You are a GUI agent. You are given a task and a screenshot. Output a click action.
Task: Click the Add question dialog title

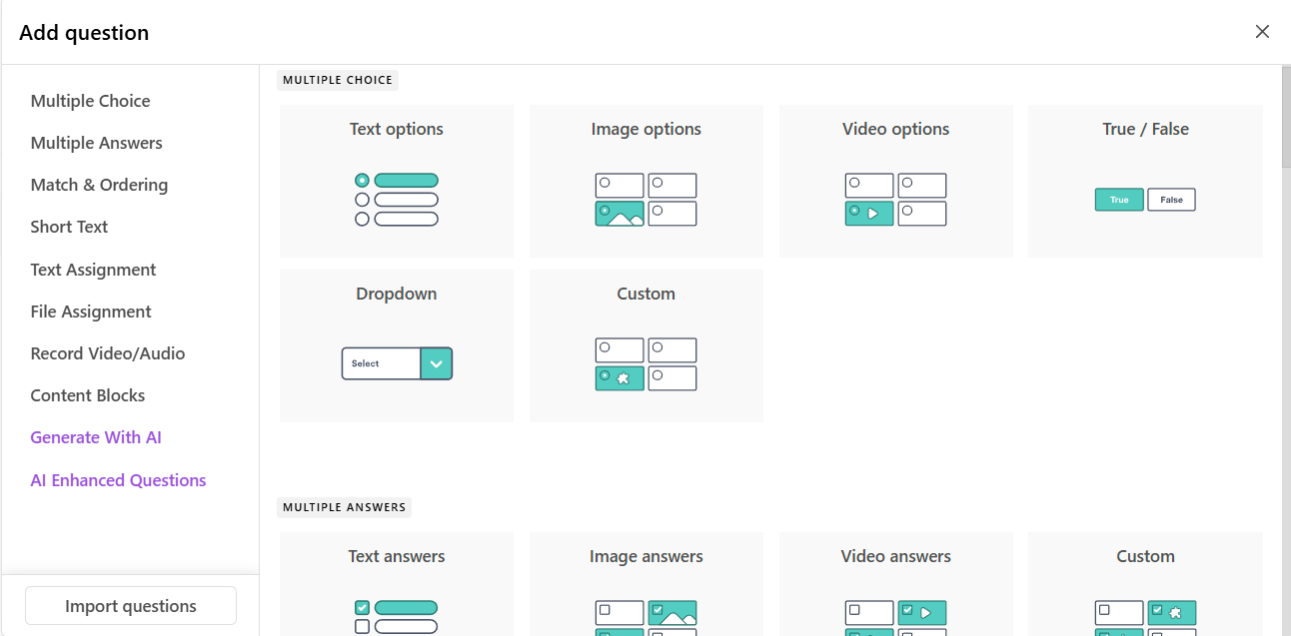click(x=84, y=33)
